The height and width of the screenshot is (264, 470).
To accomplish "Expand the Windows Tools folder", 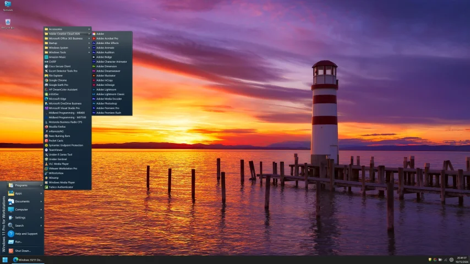I will pyautogui.click(x=68, y=52).
